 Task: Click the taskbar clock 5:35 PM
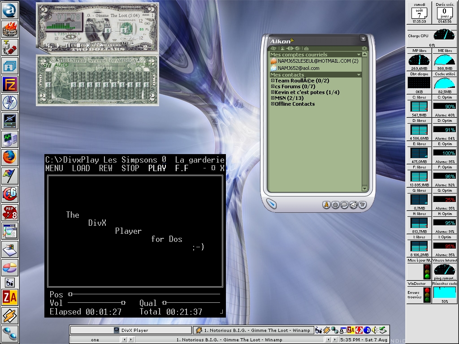[x=364, y=340]
